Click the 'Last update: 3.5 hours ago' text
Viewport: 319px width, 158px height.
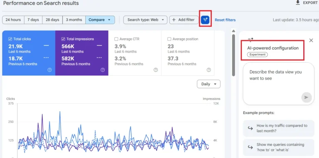point(296,20)
